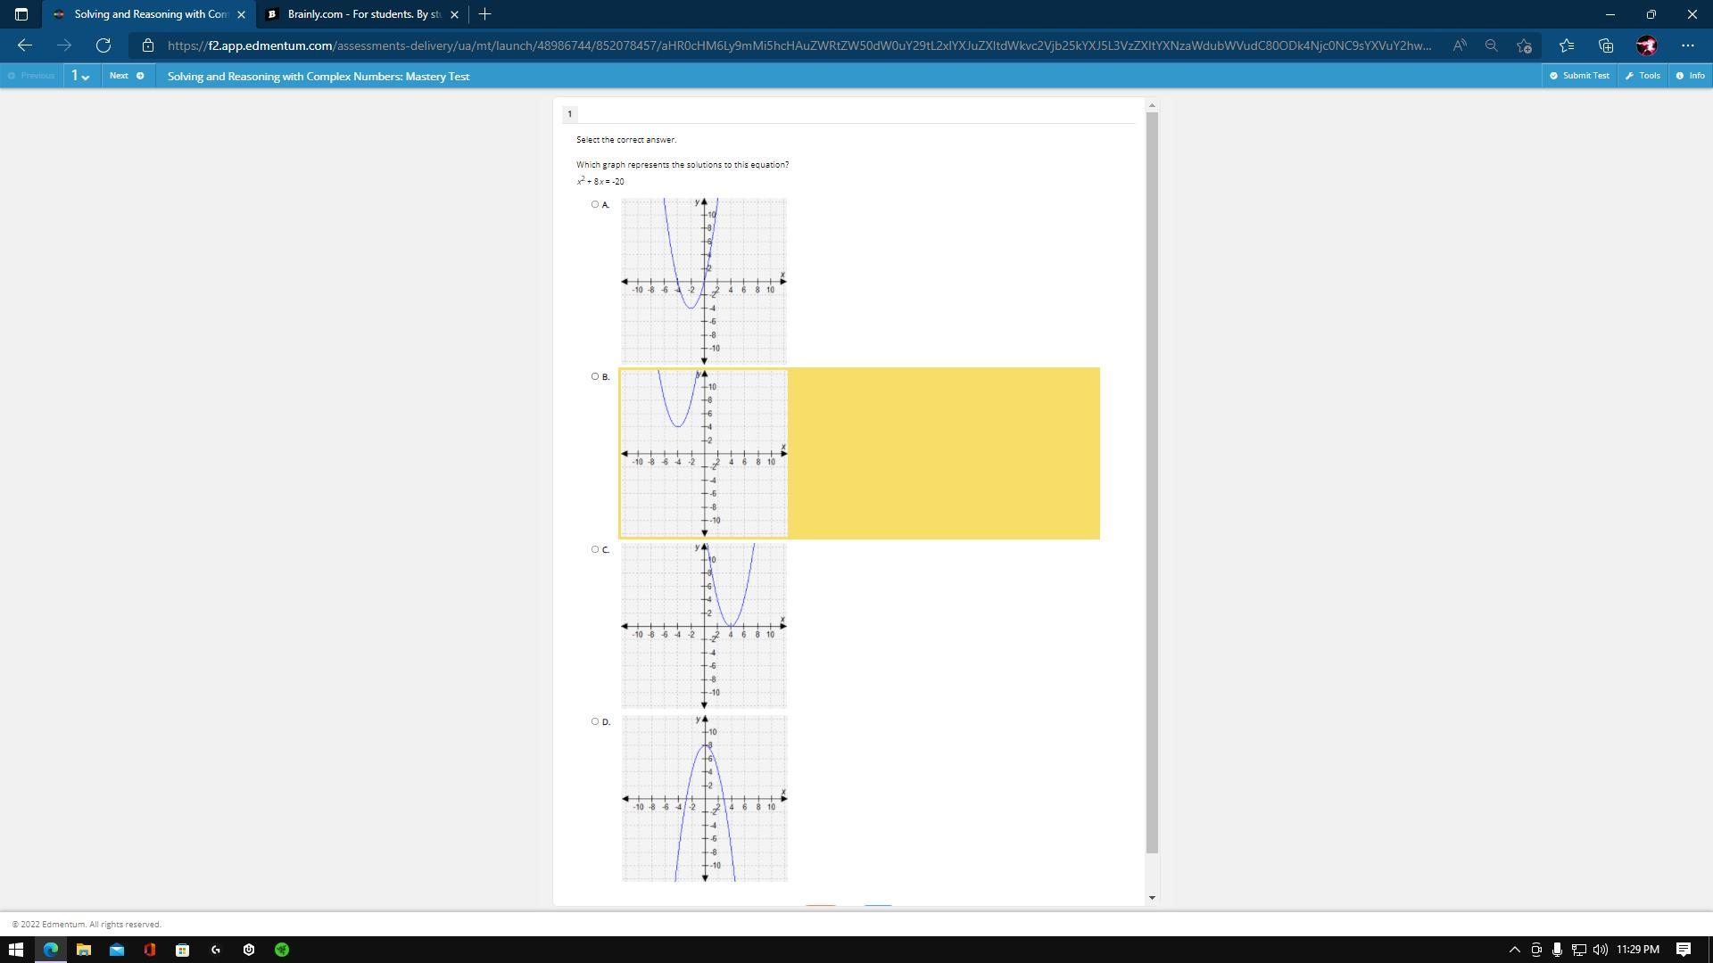The width and height of the screenshot is (1713, 963).
Task: Open the browser settings ellipsis menu
Action: tap(1687, 45)
